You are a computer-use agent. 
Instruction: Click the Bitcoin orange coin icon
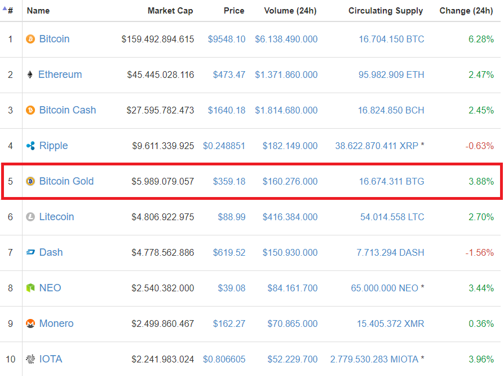pos(30,40)
